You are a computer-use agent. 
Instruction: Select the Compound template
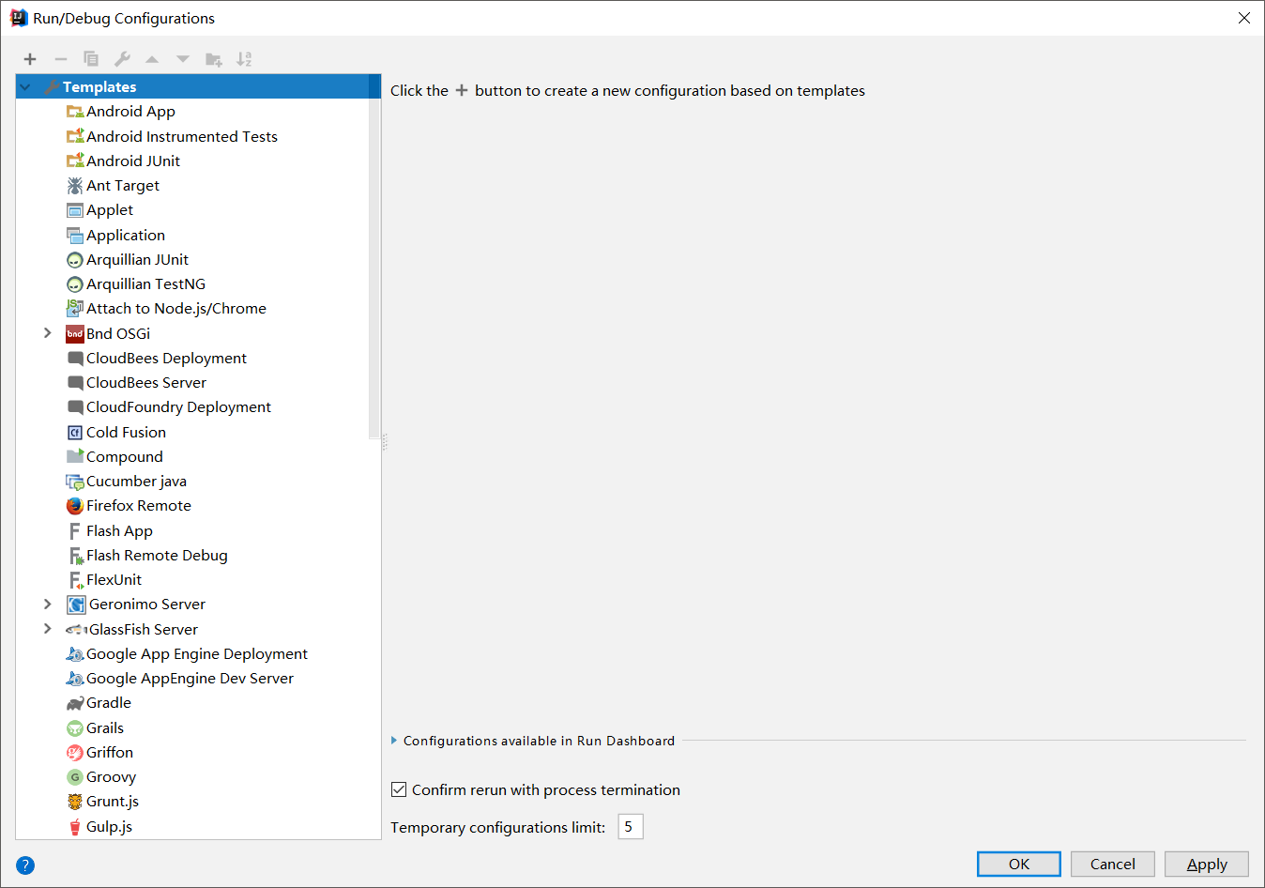click(125, 457)
